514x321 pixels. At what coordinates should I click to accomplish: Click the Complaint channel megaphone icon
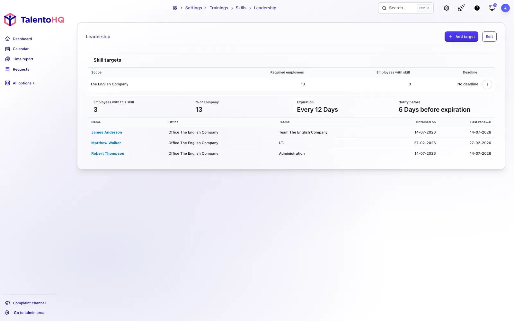(x=7, y=303)
